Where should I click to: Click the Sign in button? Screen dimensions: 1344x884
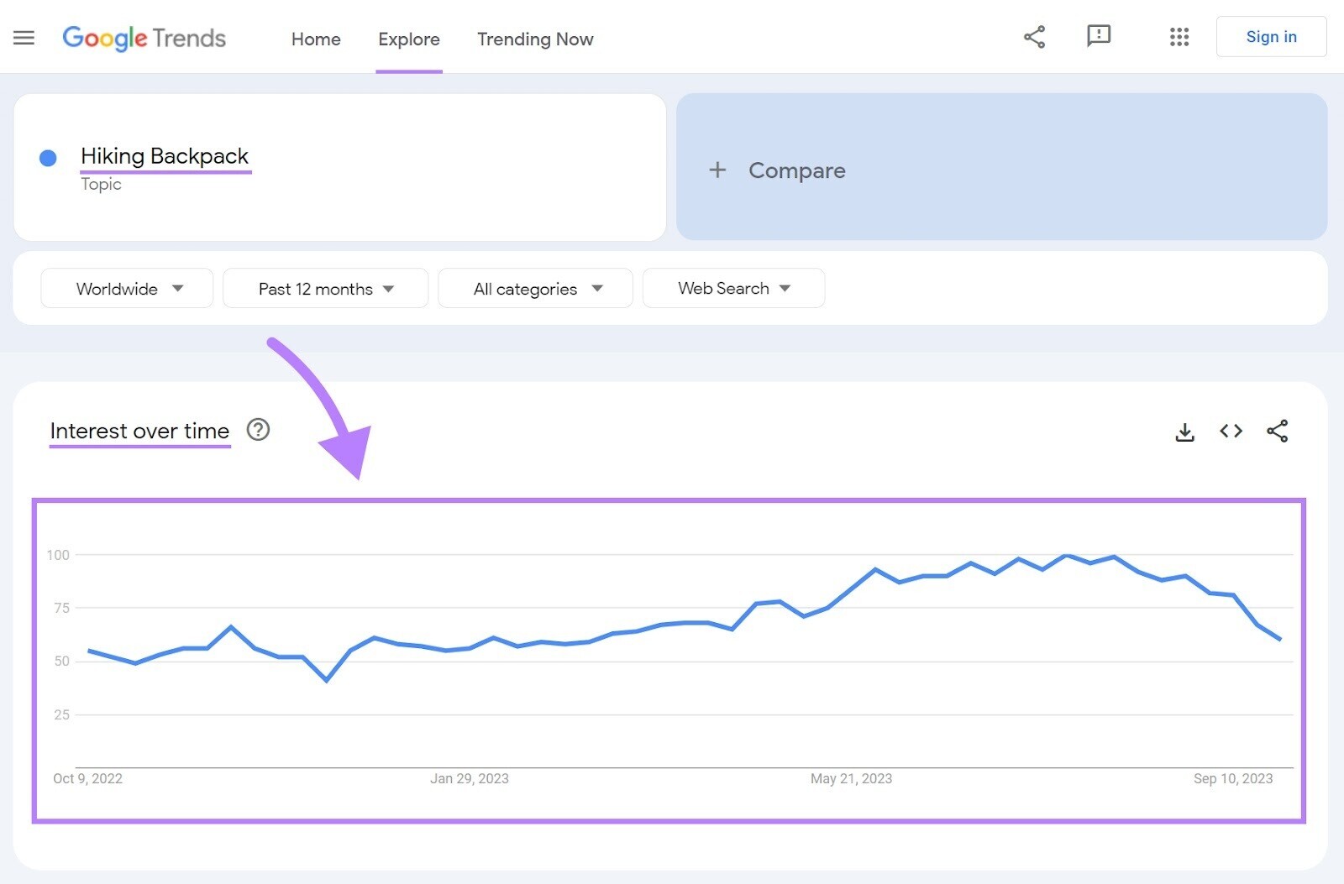(x=1271, y=36)
